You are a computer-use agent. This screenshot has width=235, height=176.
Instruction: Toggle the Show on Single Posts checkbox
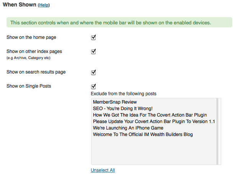point(93,86)
